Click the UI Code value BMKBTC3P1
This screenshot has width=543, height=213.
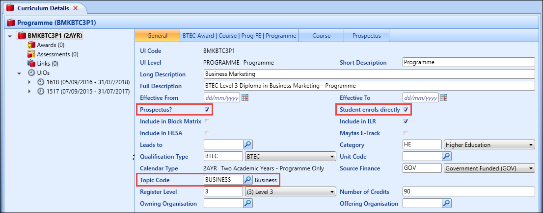(219, 51)
